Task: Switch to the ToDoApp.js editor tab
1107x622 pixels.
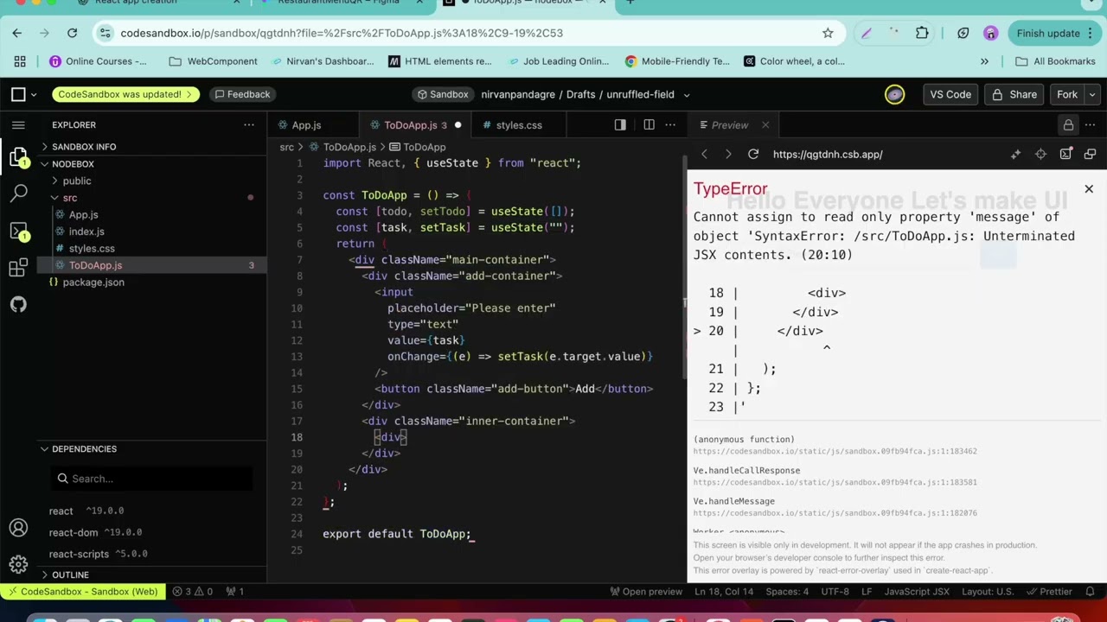Action: [416, 125]
